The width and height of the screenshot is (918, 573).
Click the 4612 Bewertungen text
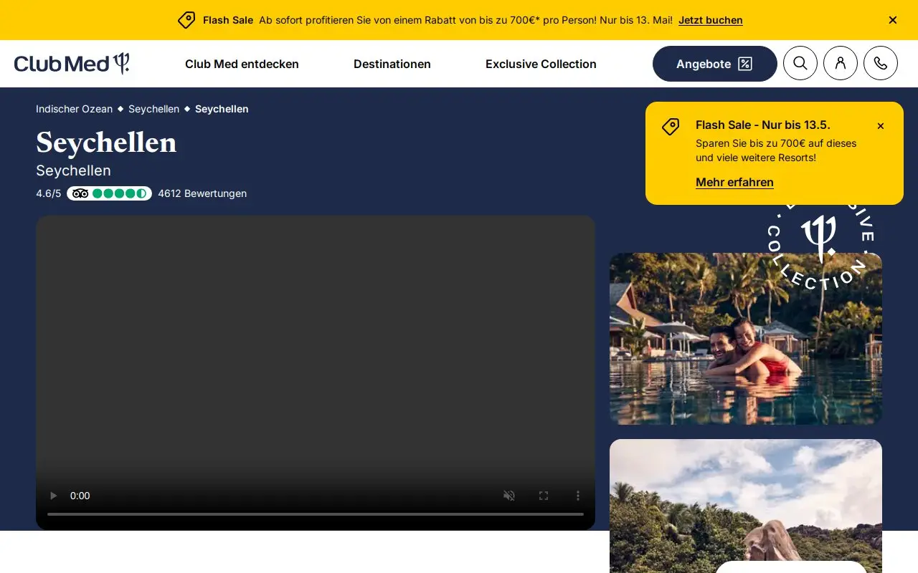(202, 193)
